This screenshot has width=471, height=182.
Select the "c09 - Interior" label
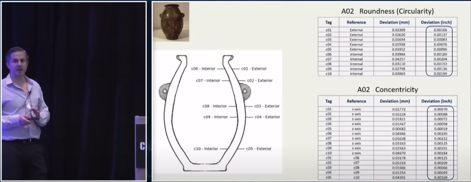215,117
